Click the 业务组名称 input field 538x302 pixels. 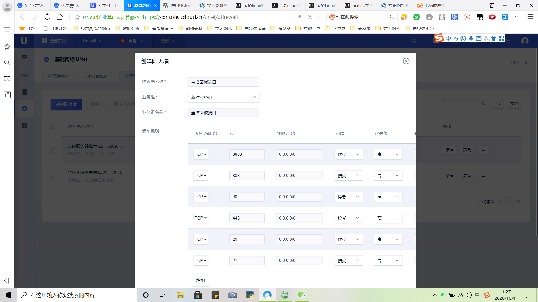point(224,113)
